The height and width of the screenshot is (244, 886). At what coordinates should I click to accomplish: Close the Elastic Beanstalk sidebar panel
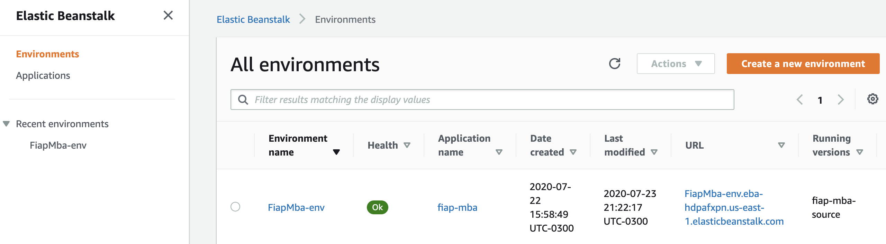[x=168, y=16]
